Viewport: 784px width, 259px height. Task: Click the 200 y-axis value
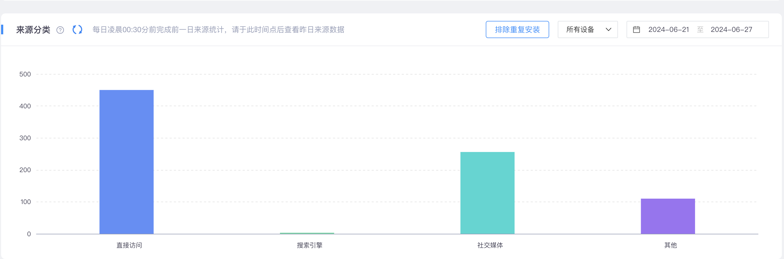25,170
